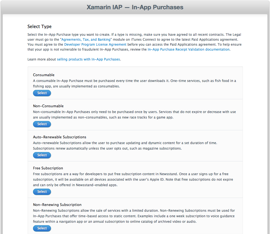Click the Auto-Renewable Subscriptions description text

pyautogui.click(x=125, y=146)
